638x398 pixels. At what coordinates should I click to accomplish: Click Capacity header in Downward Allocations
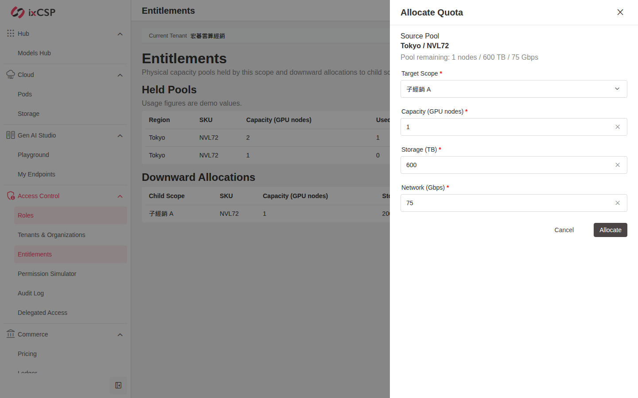(x=295, y=196)
